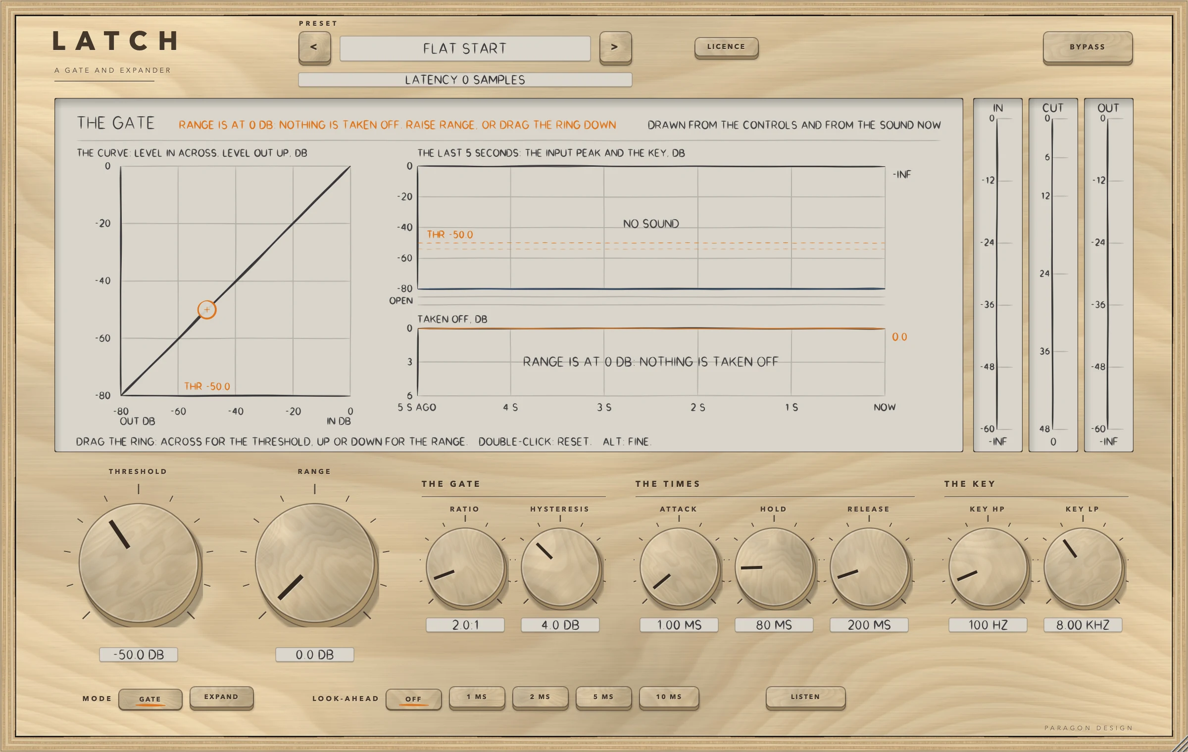The width and height of the screenshot is (1188, 752).
Task: Go to the next preset with the > arrow
Action: [615, 47]
